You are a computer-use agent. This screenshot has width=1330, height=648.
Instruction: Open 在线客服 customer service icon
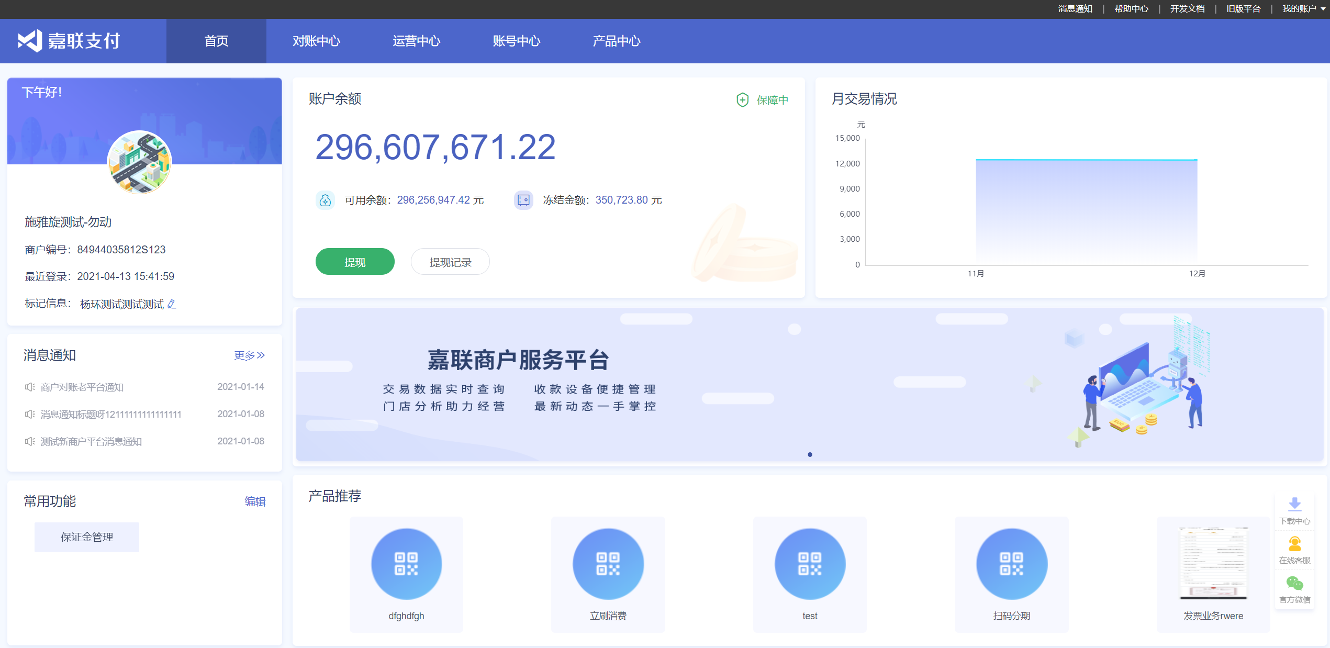point(1294,544)
